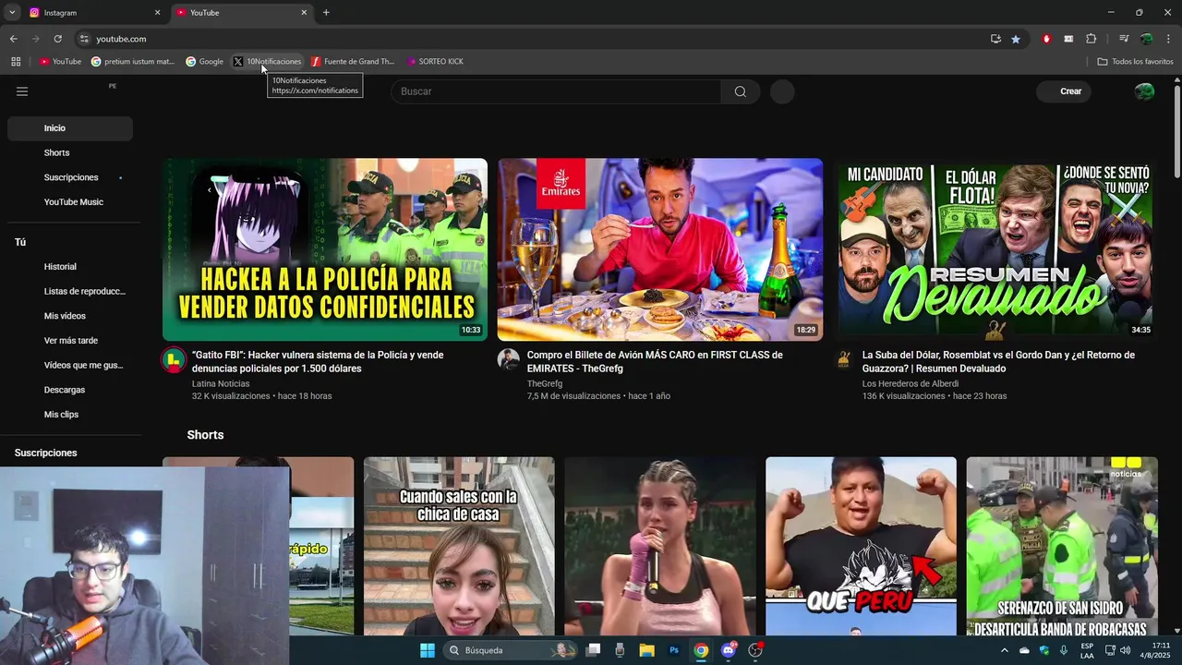This screenshot has width=1182, height=665.
Task: Click the Windows Búsqueda search box
Action: 509,650
